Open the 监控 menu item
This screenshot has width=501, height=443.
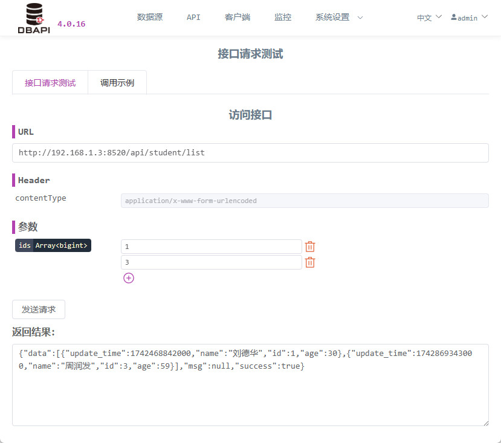click(283, 18)
